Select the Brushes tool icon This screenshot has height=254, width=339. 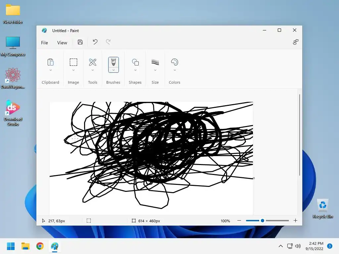tap(114, 63)
